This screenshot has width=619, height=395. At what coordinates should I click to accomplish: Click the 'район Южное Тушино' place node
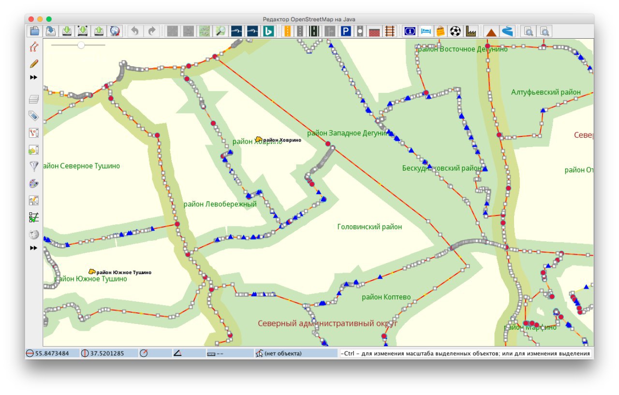tap(92, 272)
